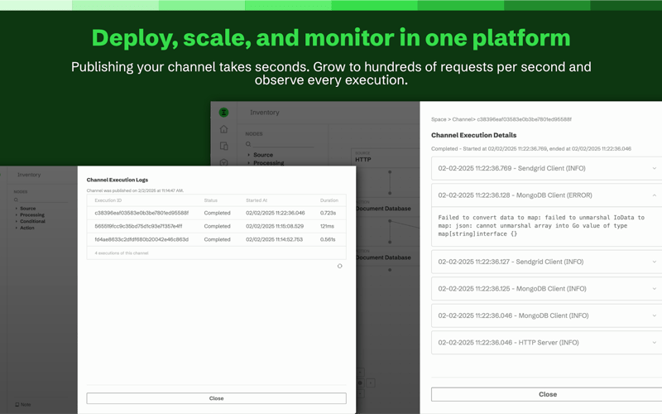
Task: Click the green app logo icon in sidebar
Action: (x=223, y=113)
